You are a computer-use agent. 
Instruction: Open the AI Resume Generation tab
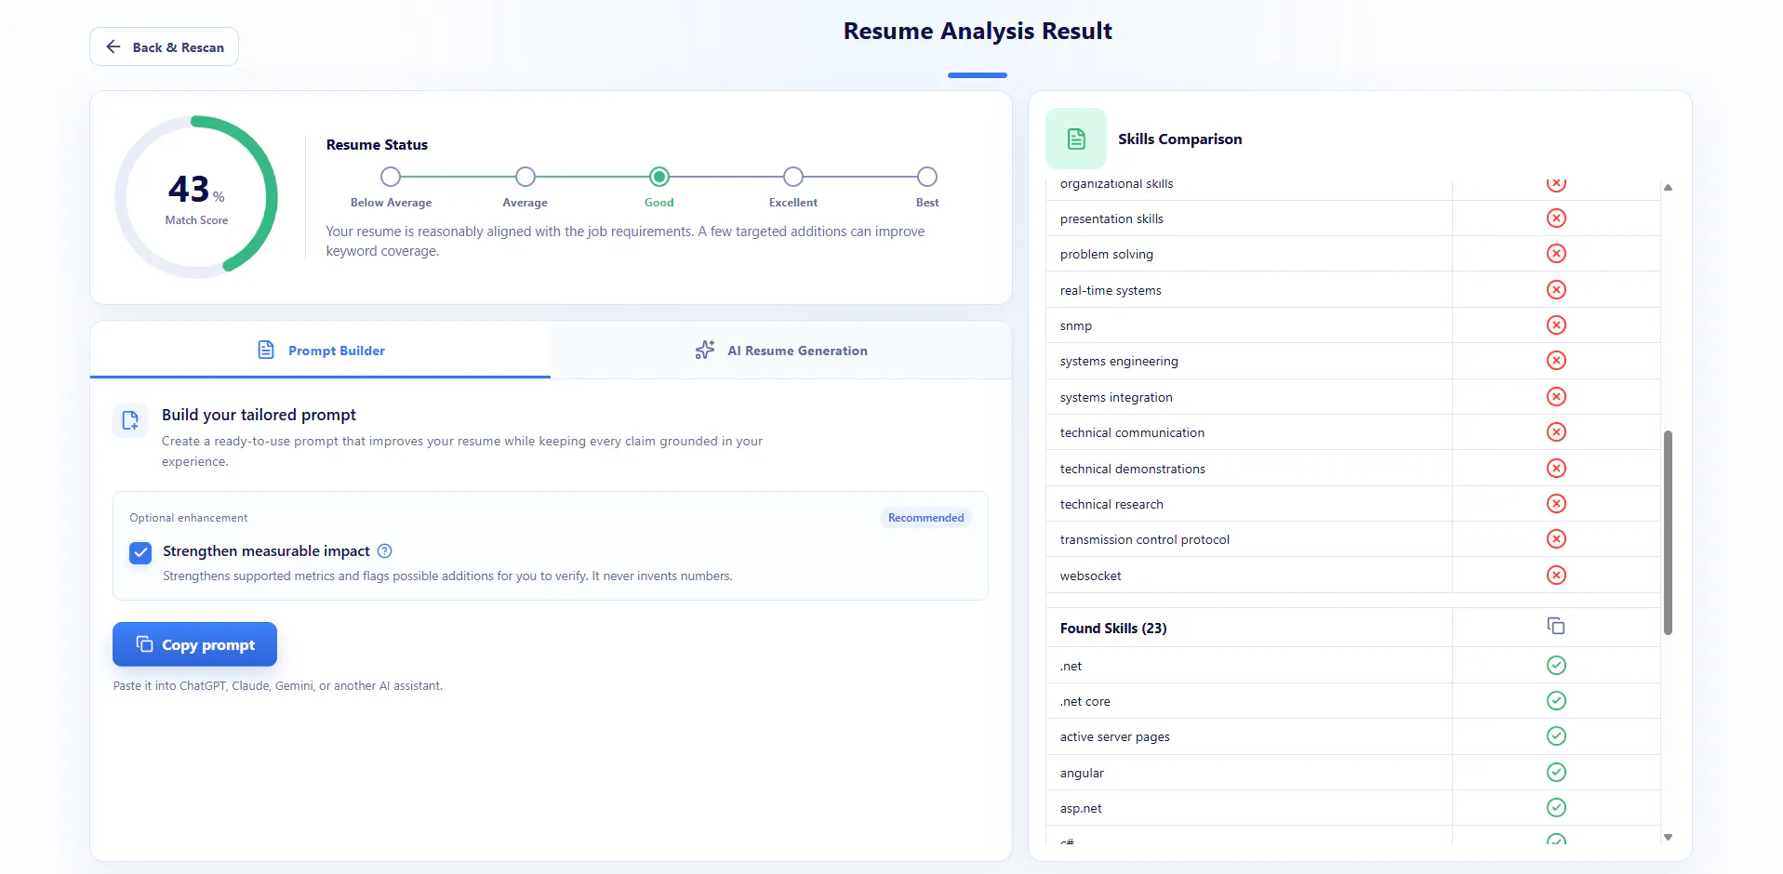tap(781, 351)
